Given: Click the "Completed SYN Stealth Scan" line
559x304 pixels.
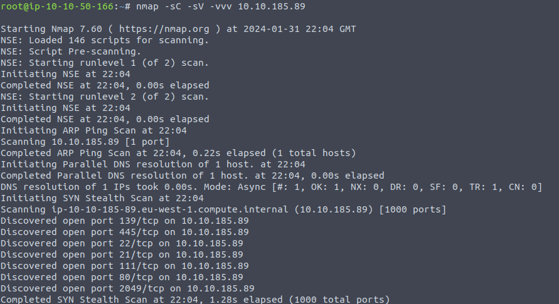Looking at the screenshot, I should click(x=194, y=300).
